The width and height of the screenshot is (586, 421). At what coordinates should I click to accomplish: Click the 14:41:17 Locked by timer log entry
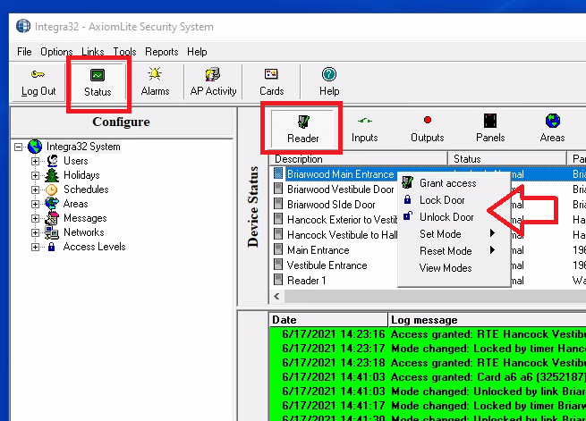pos(428,406)
